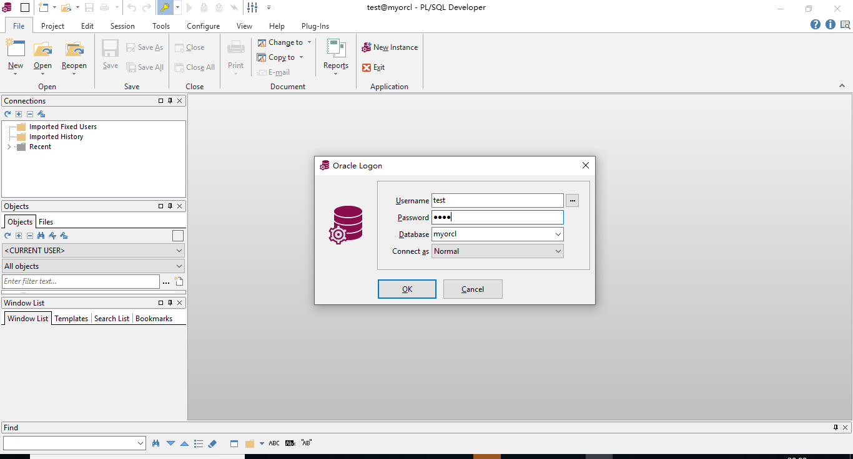The image size is (853, 459).
Task: Open the Reports icon in ribbon
Action: pos(336,49)
